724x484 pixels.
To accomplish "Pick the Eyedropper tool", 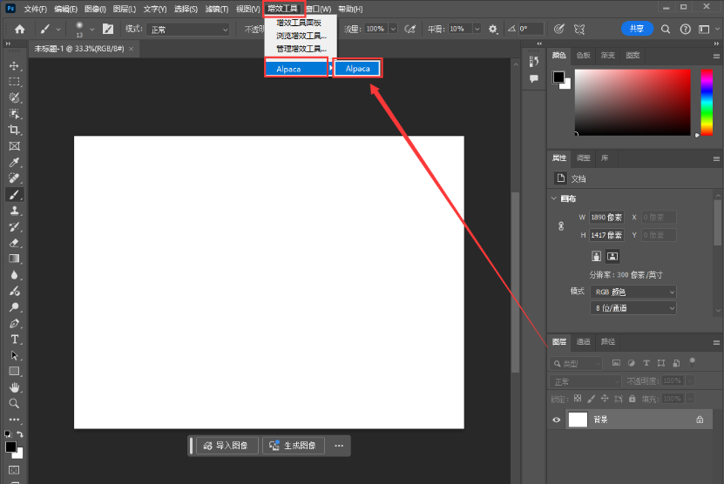I will point(14,162).
